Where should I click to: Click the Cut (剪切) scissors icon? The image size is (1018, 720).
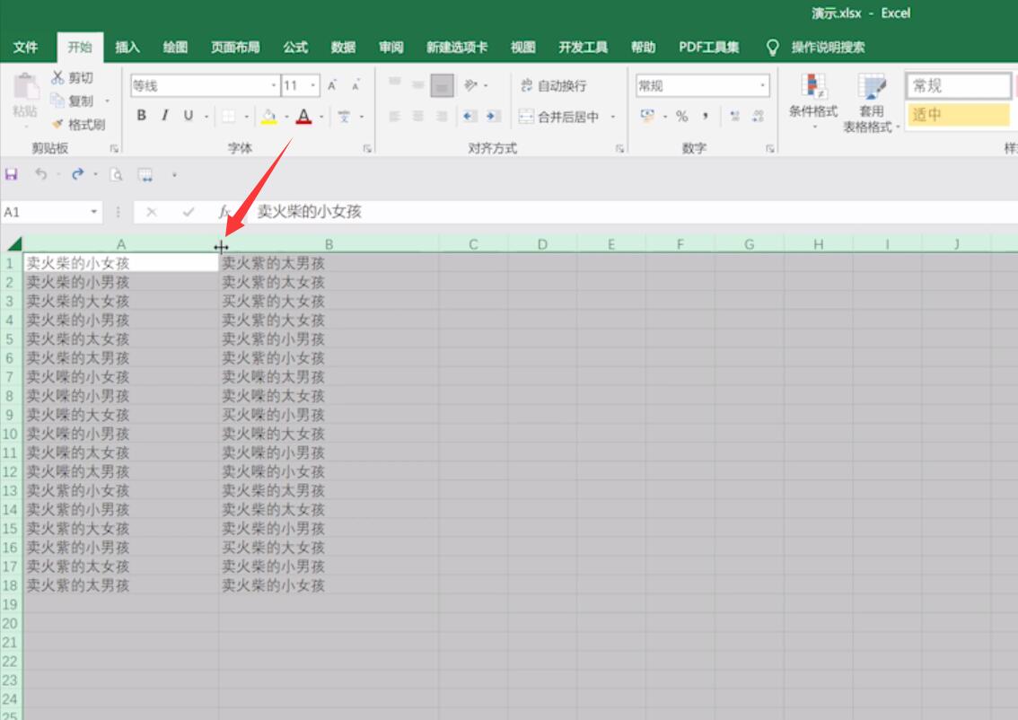pos(57,77)
